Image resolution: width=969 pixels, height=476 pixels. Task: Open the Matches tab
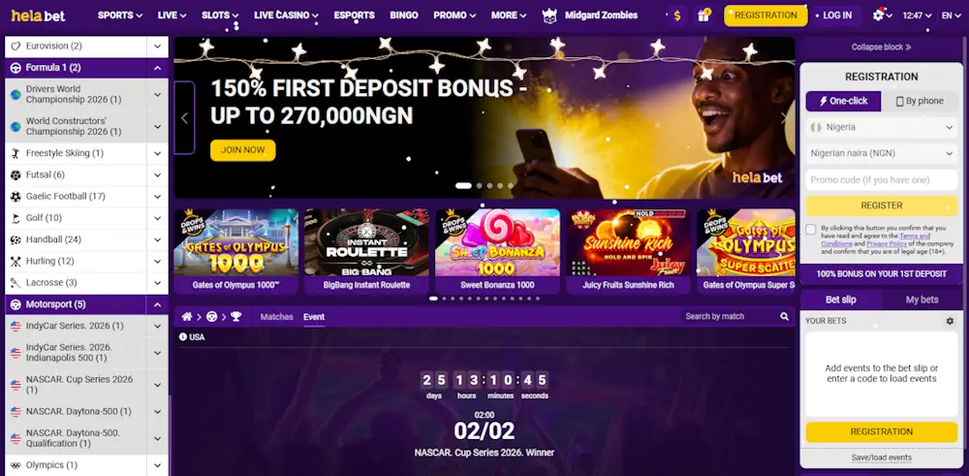pyautogui.click(x=276, y=316)
